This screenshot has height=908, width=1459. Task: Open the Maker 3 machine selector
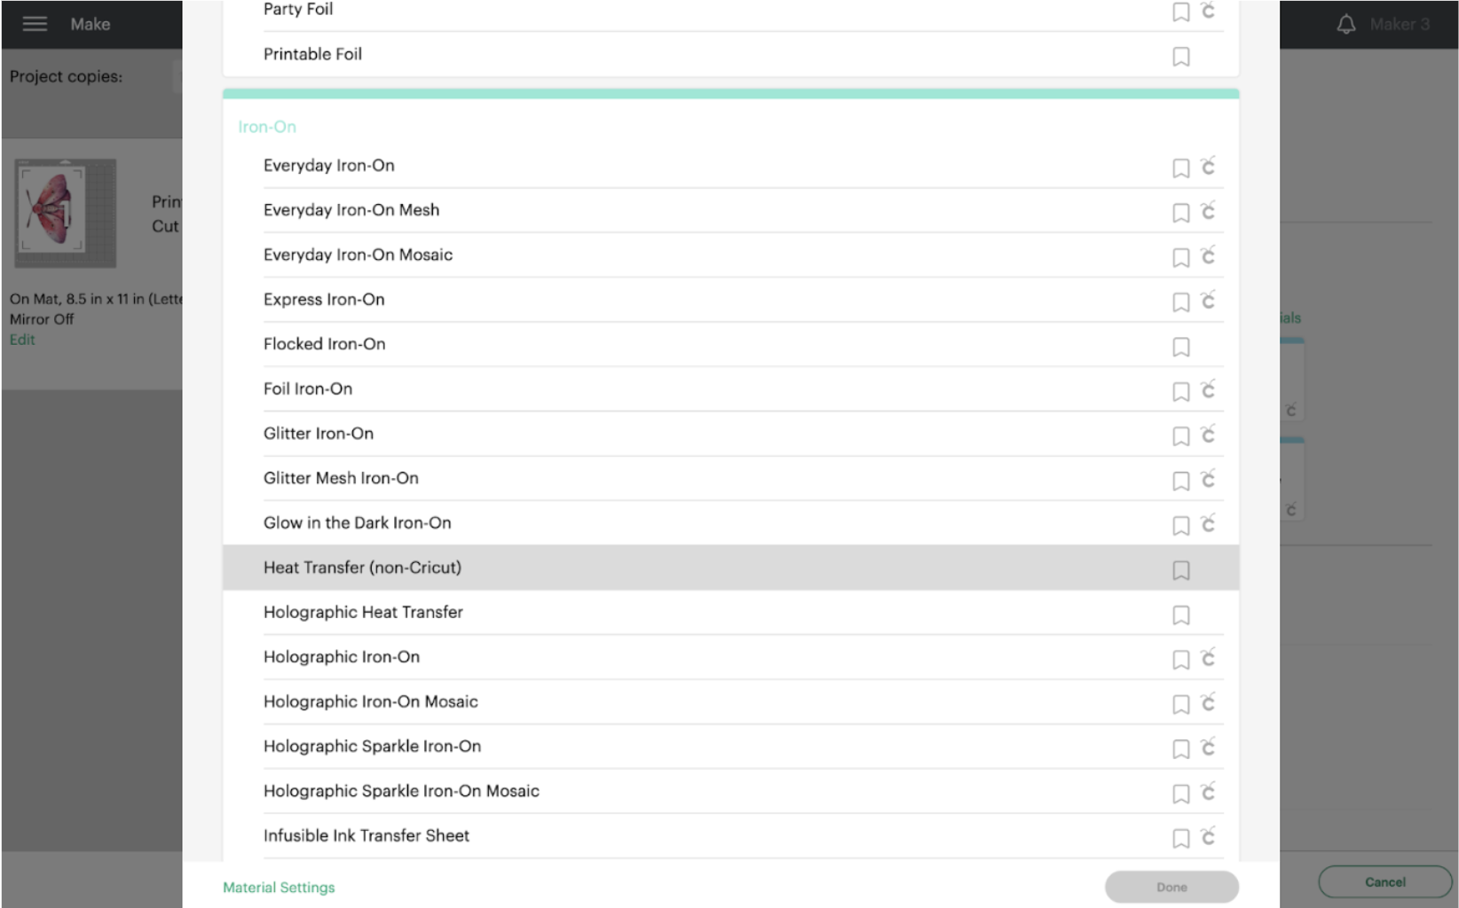pyautogui.click(x=1400, y=24)
